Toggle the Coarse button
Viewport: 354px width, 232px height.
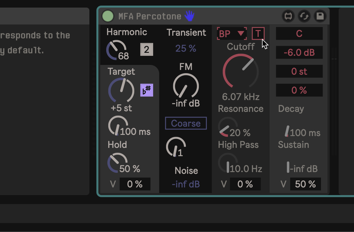tap(186, 123)
